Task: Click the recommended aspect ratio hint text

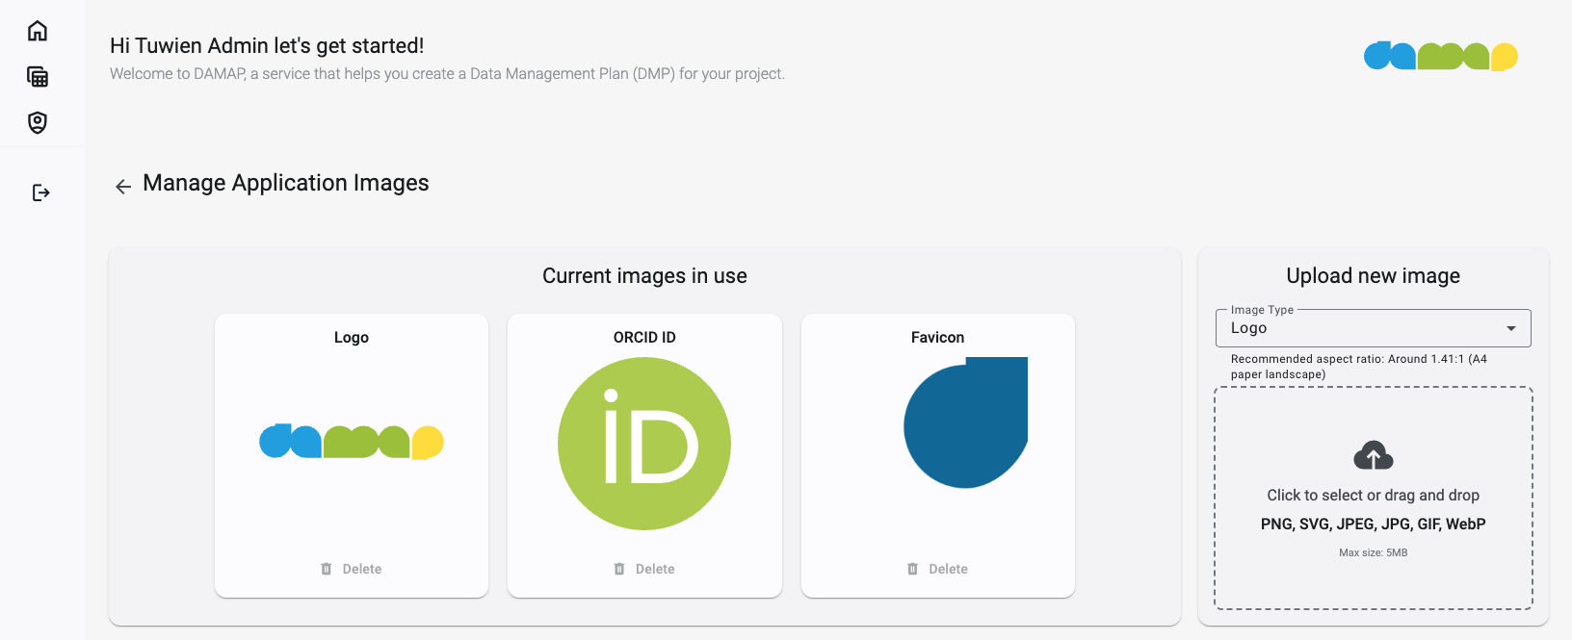Action: tap(1359, 367)
